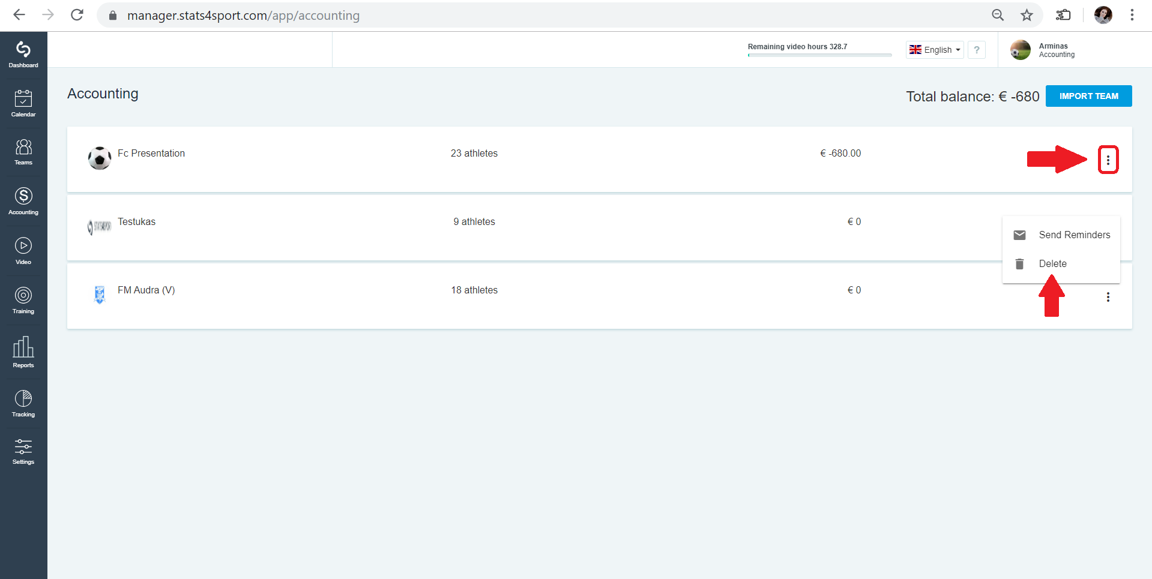Viewport: 1152px width, 579px height.
Task: Open Fc Presentation row options menu
Action: point(1108,160)
